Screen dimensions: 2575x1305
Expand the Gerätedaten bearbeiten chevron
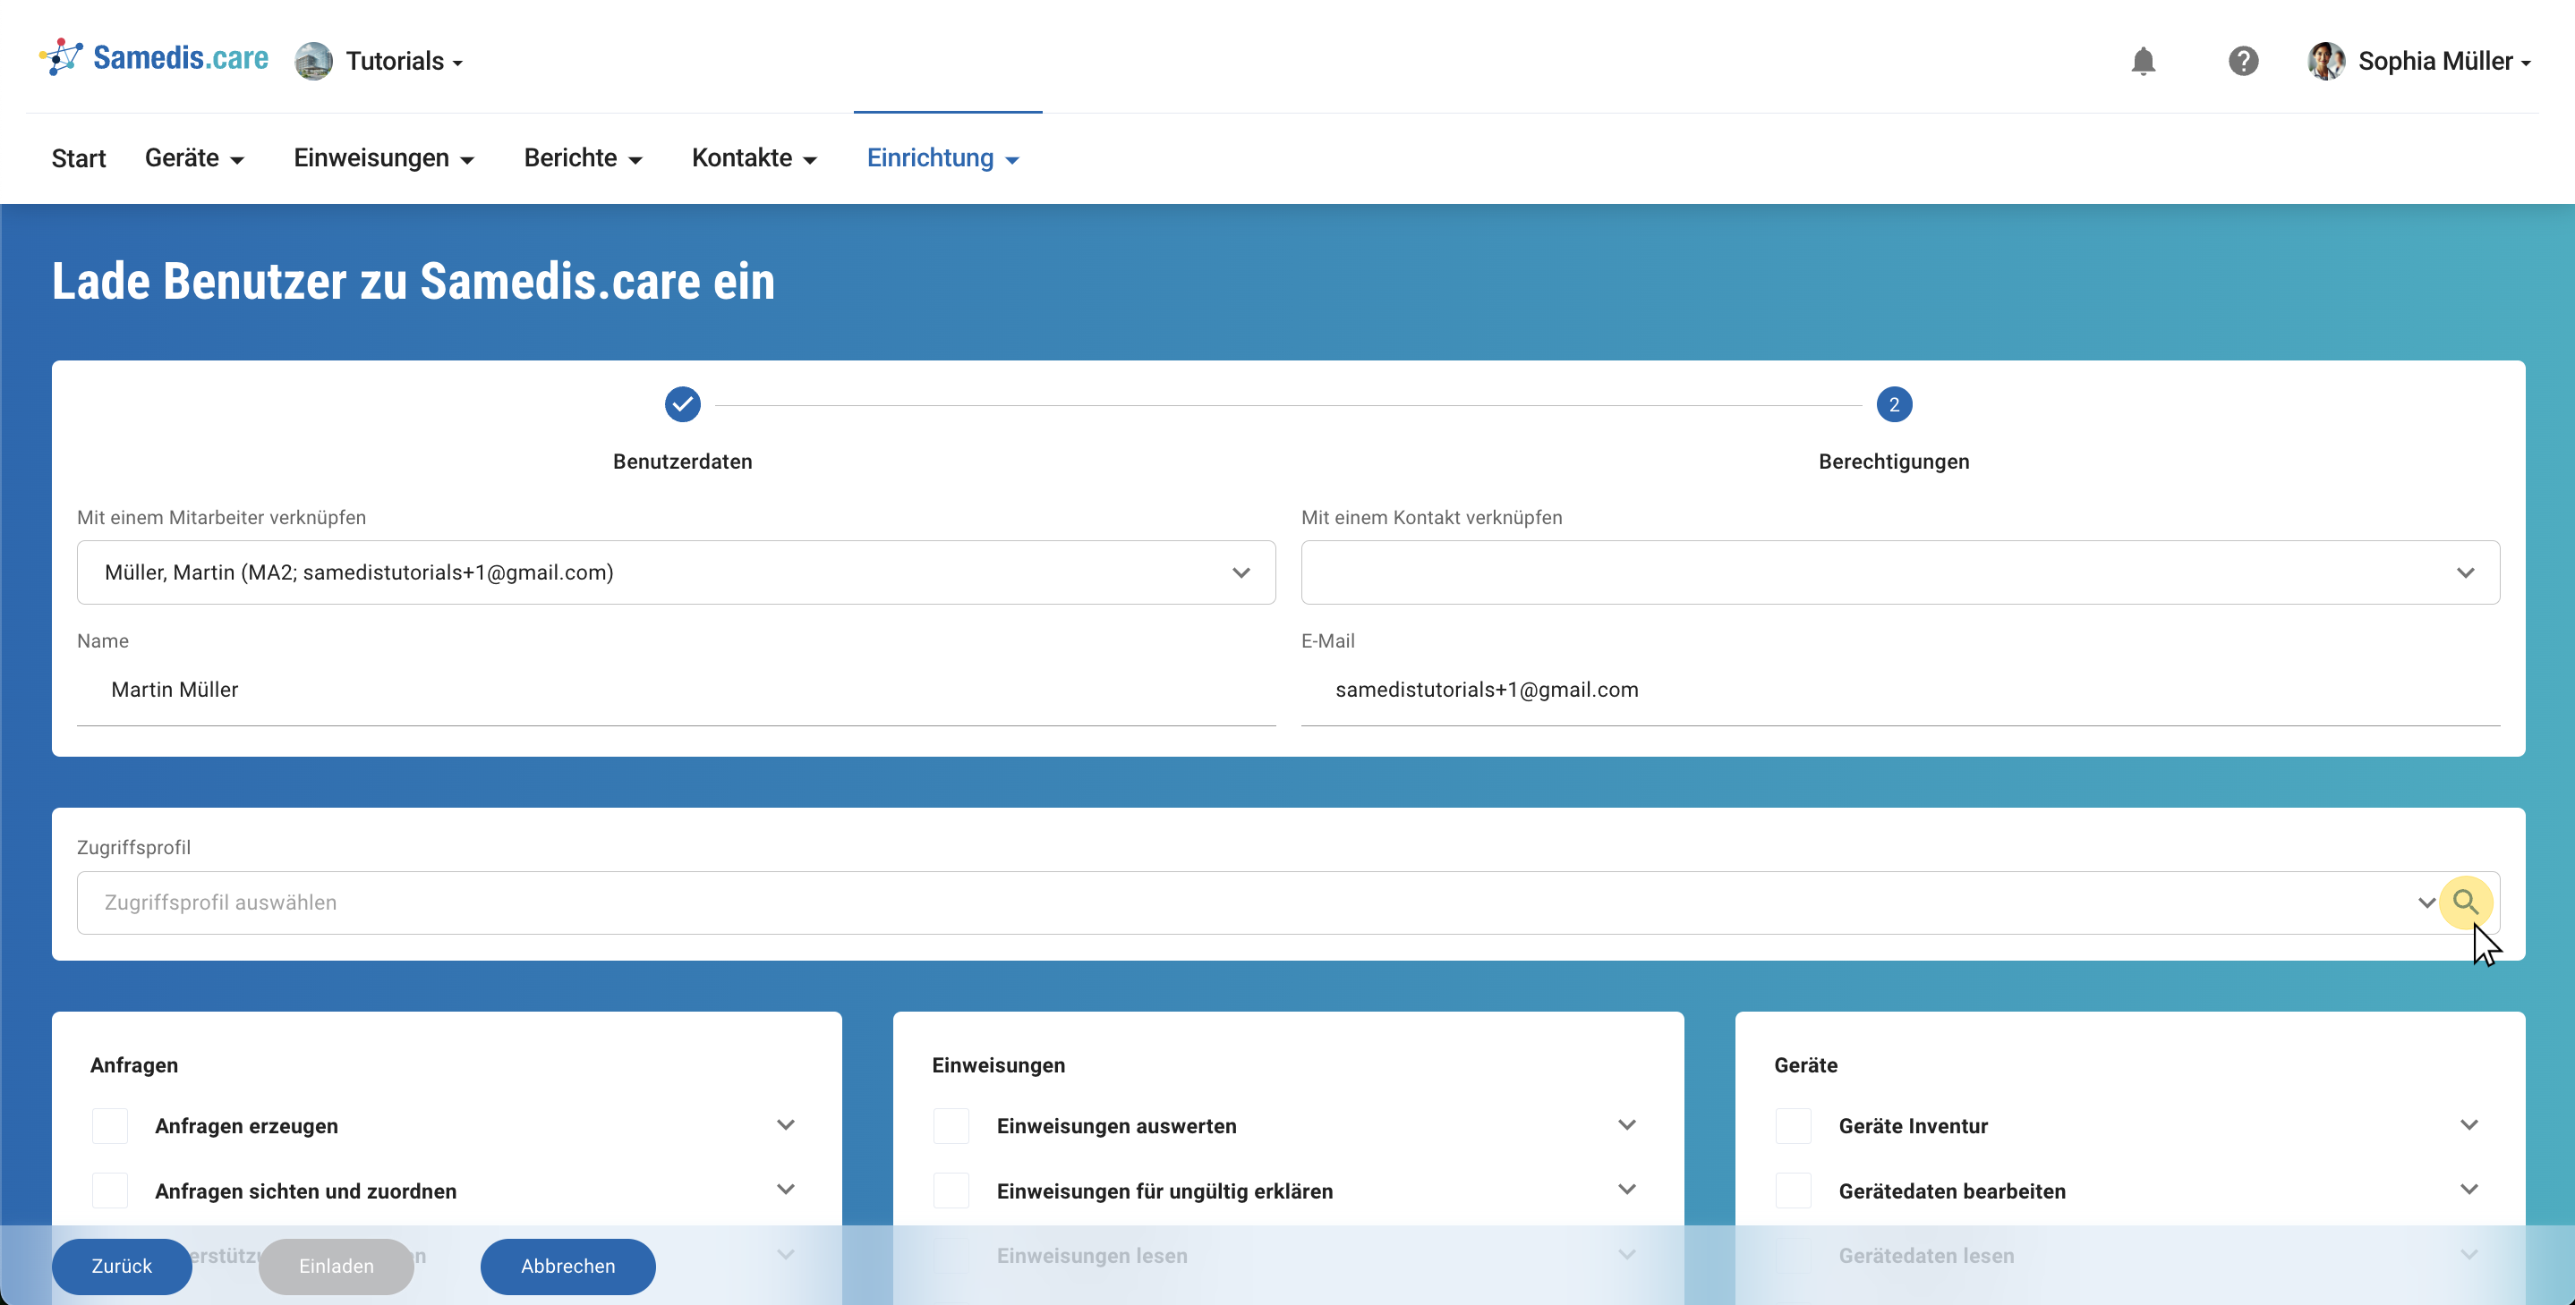click(x=2468, y=1191)
